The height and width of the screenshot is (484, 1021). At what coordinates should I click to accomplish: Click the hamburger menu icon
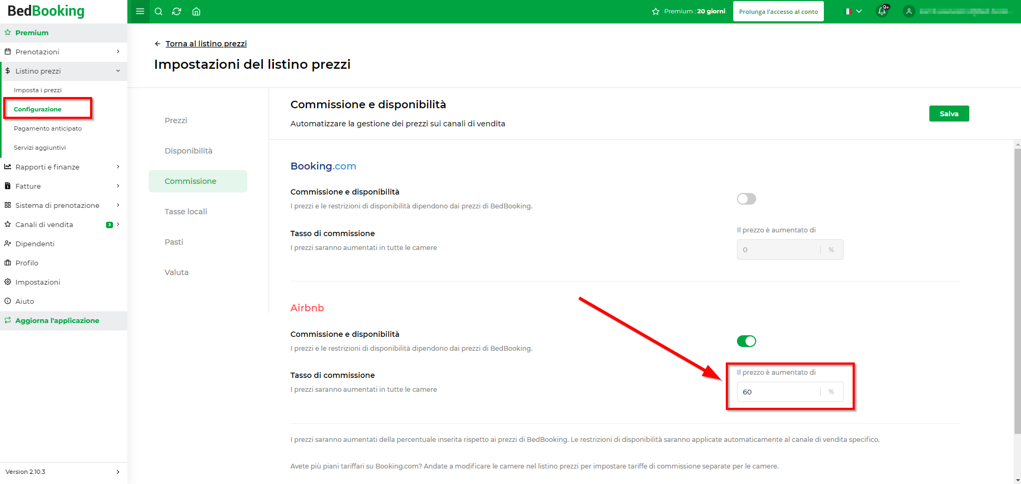[140, 11]
